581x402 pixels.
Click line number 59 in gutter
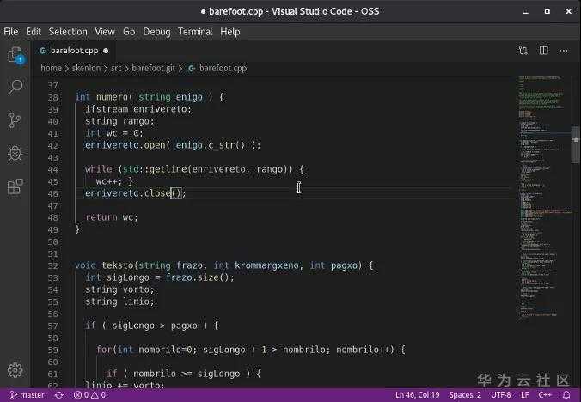[x=53, y=350]
